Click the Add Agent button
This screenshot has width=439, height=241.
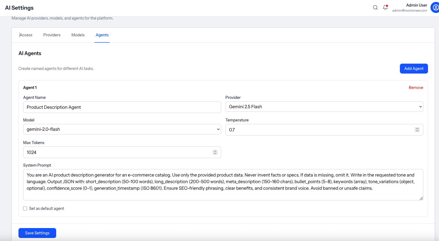[414, 69]
